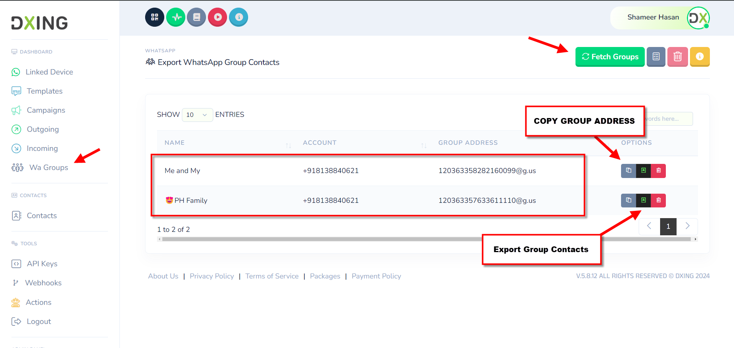Open Templates in sidebar
This screenshot has height=348, width=734.
pyautogui.click(x=37, y=91)
